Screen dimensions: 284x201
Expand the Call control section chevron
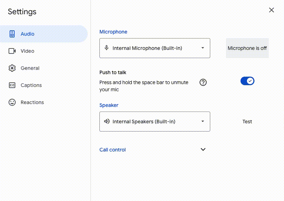203,150
